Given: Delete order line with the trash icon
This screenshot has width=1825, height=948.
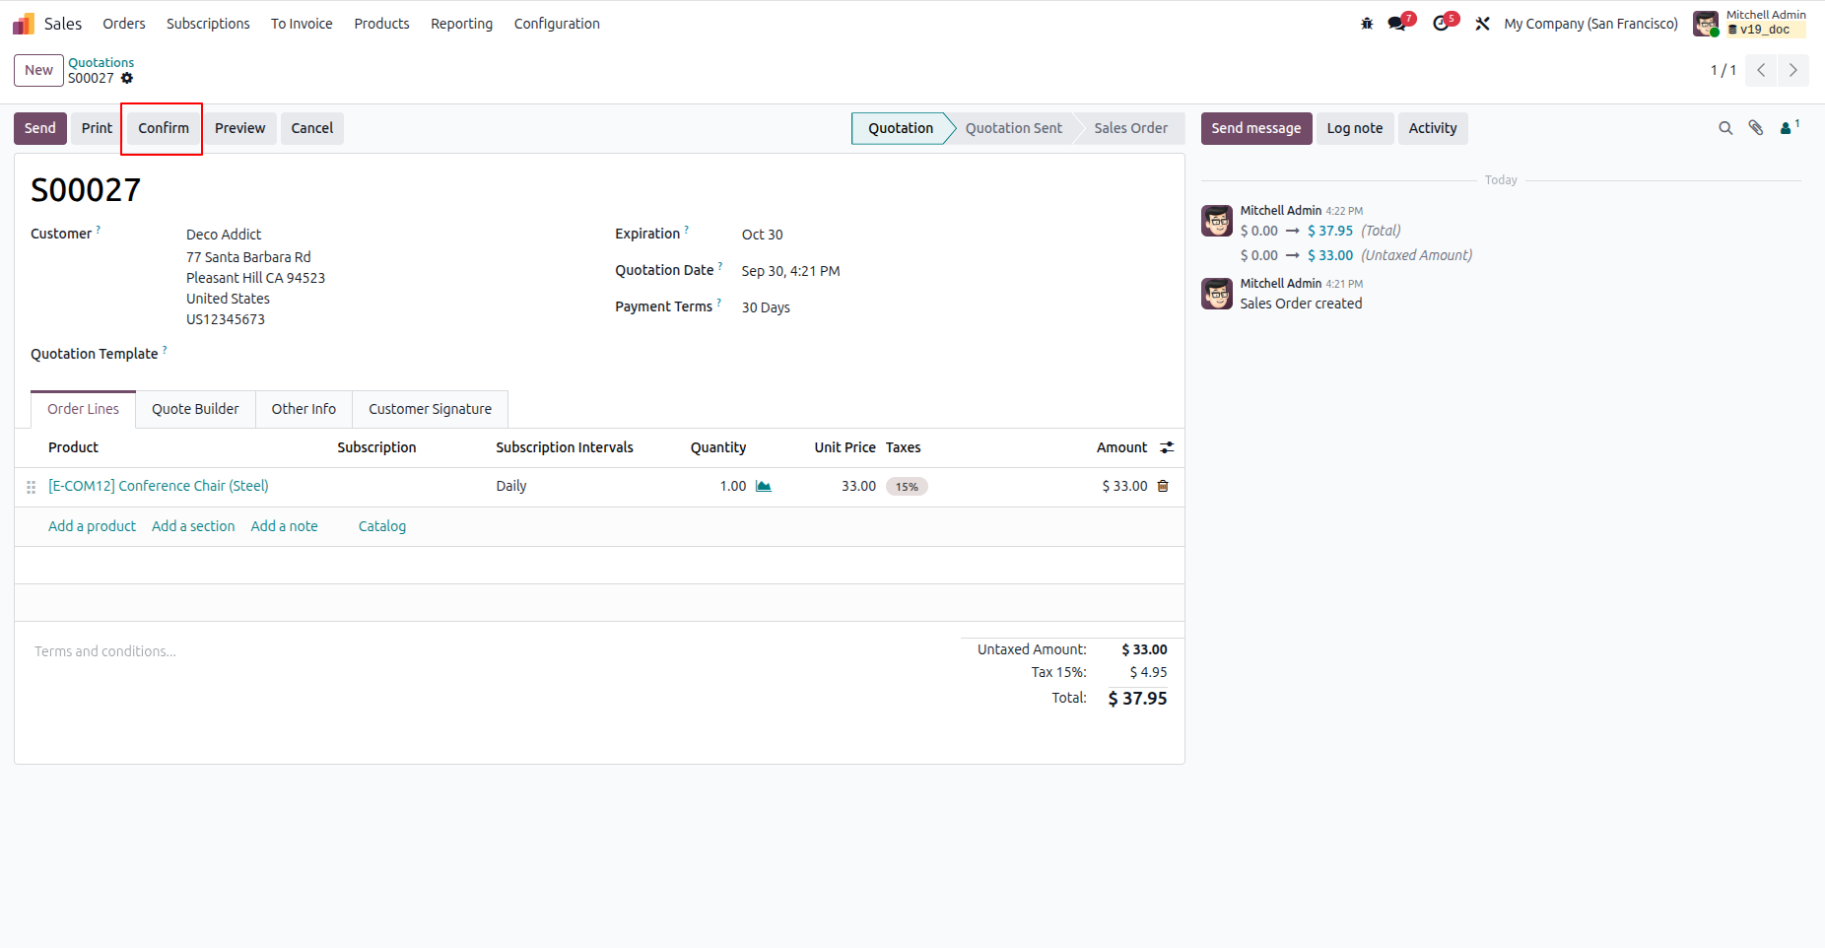Looking at the screenshot, I should [1163, 486].
